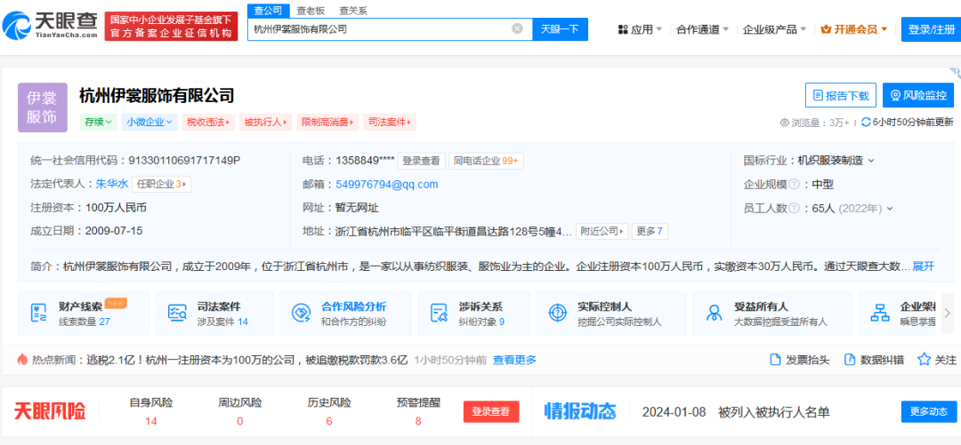This screenshot has height=445, width=961.
Task: Open the 财产线索 property clues icon
Action: pos(38,313)
